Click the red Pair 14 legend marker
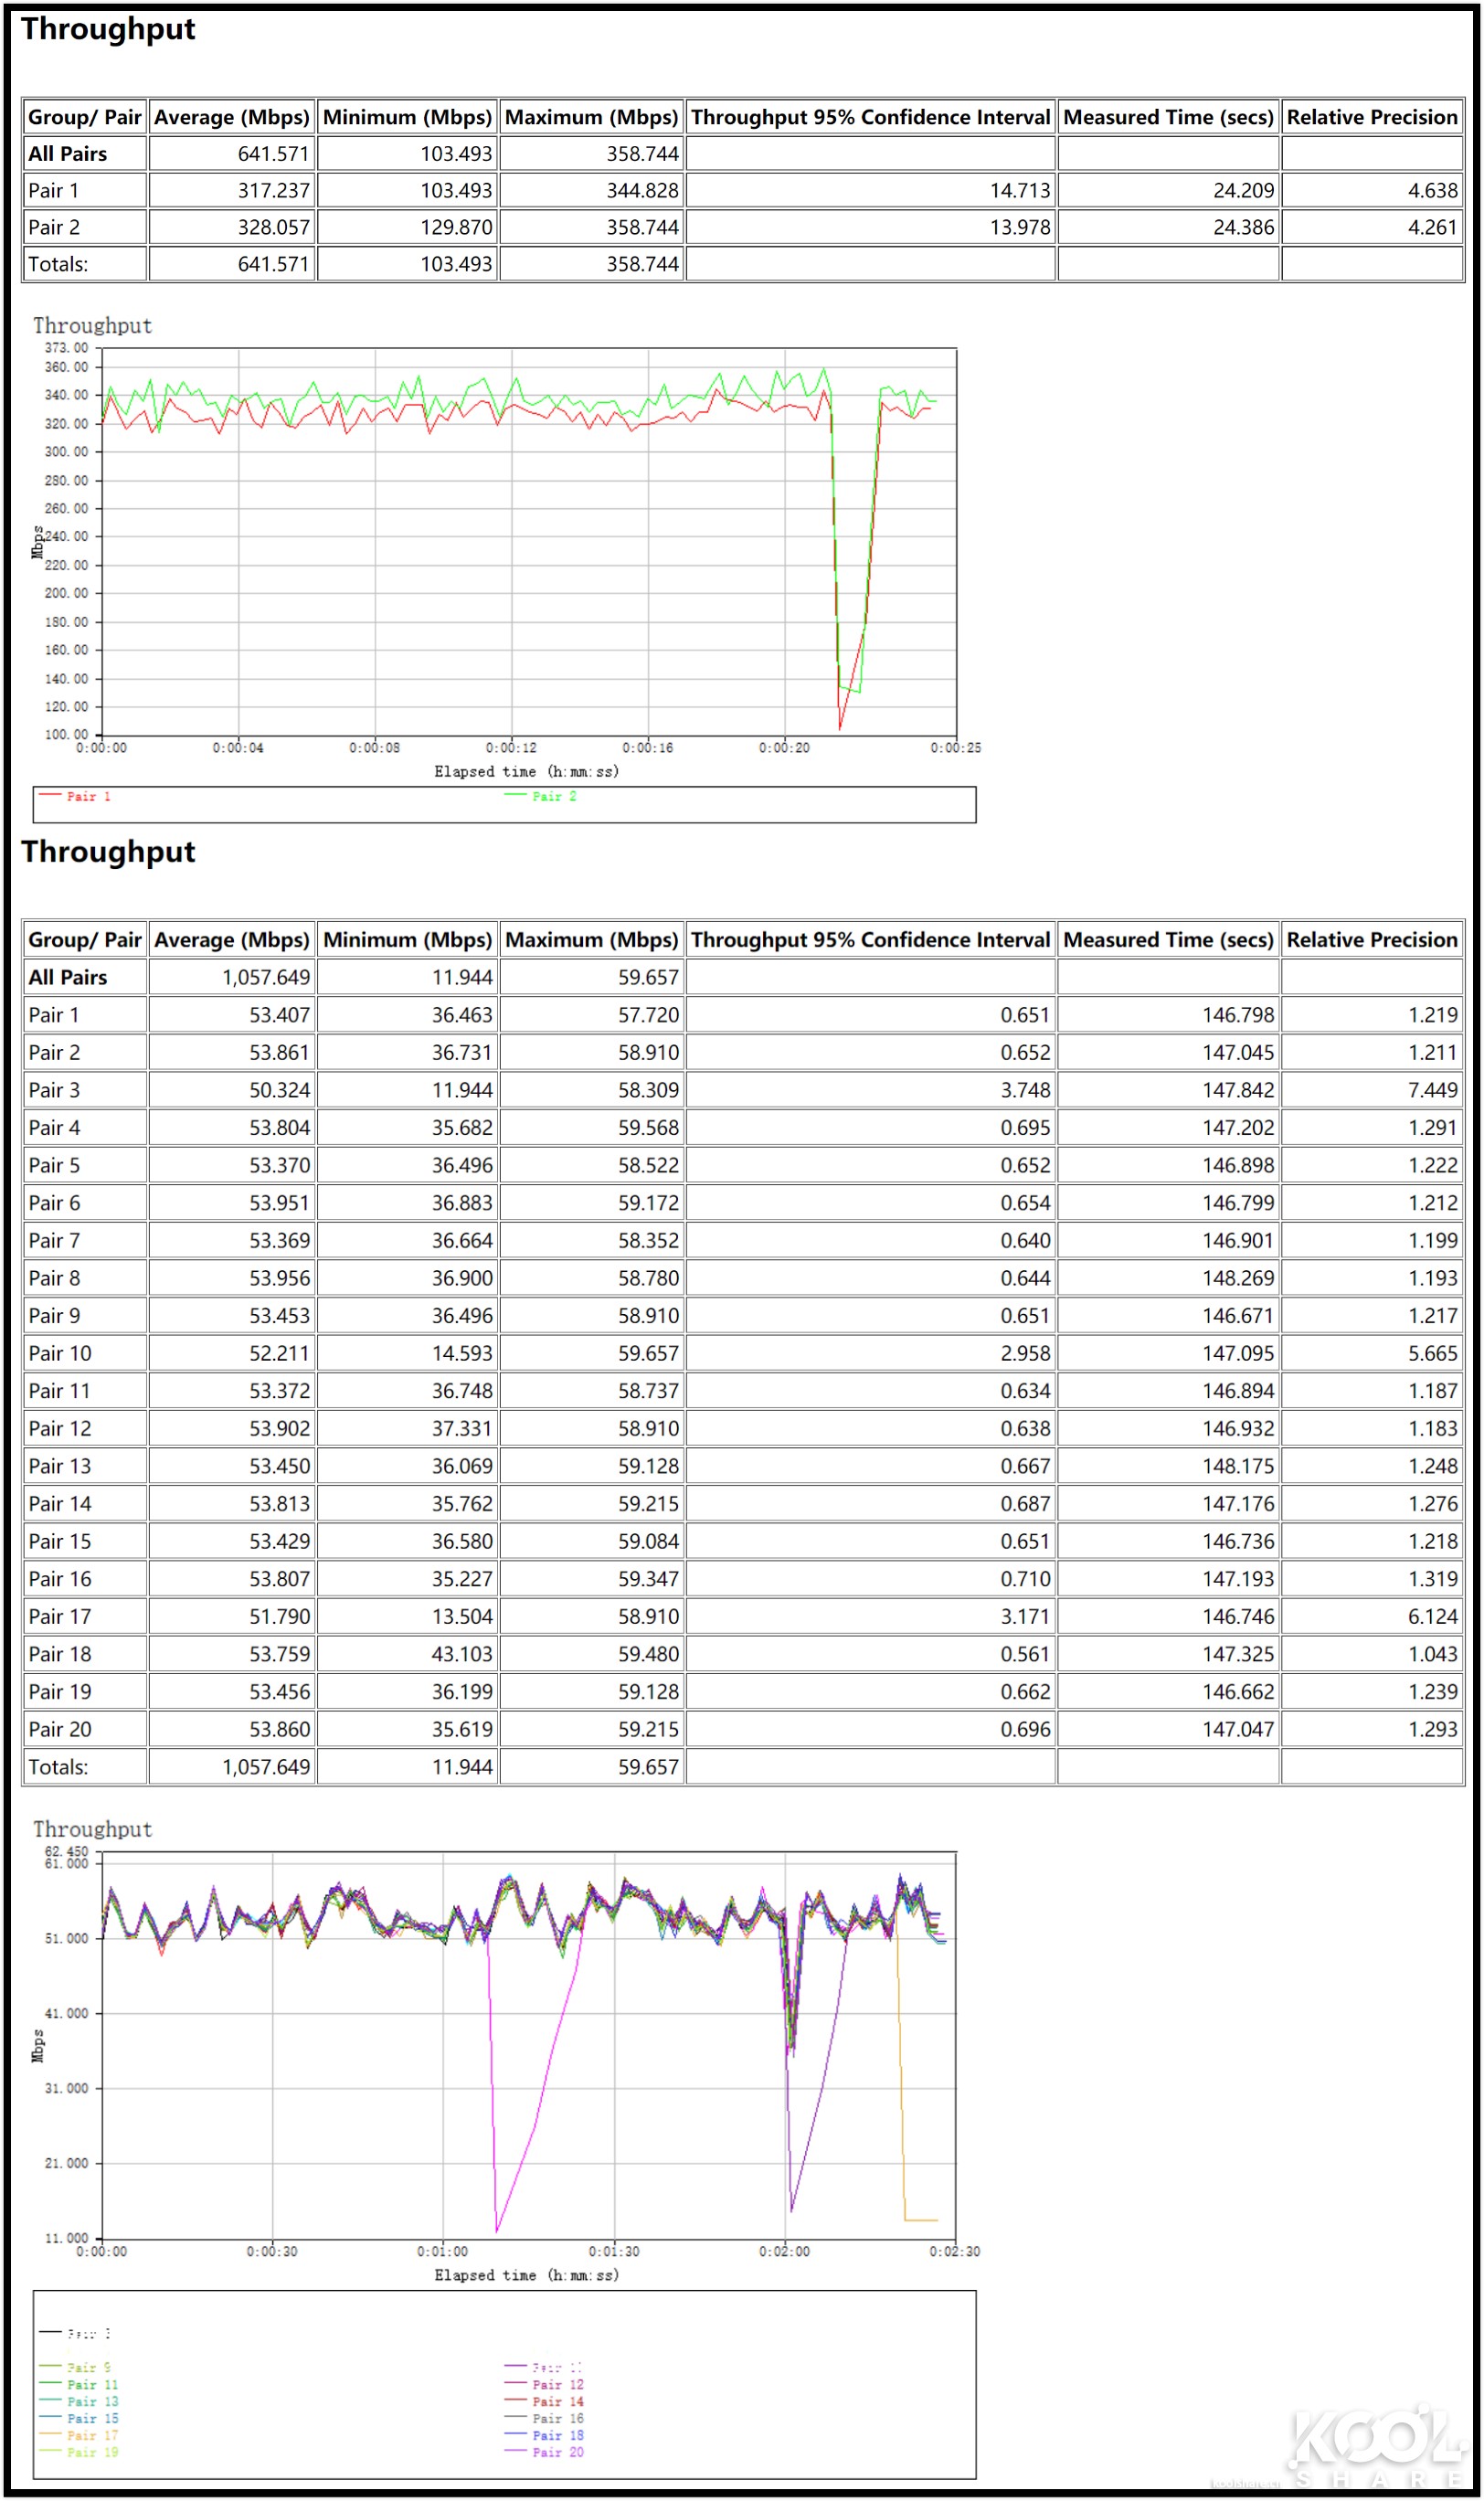 click(517, 2399)
